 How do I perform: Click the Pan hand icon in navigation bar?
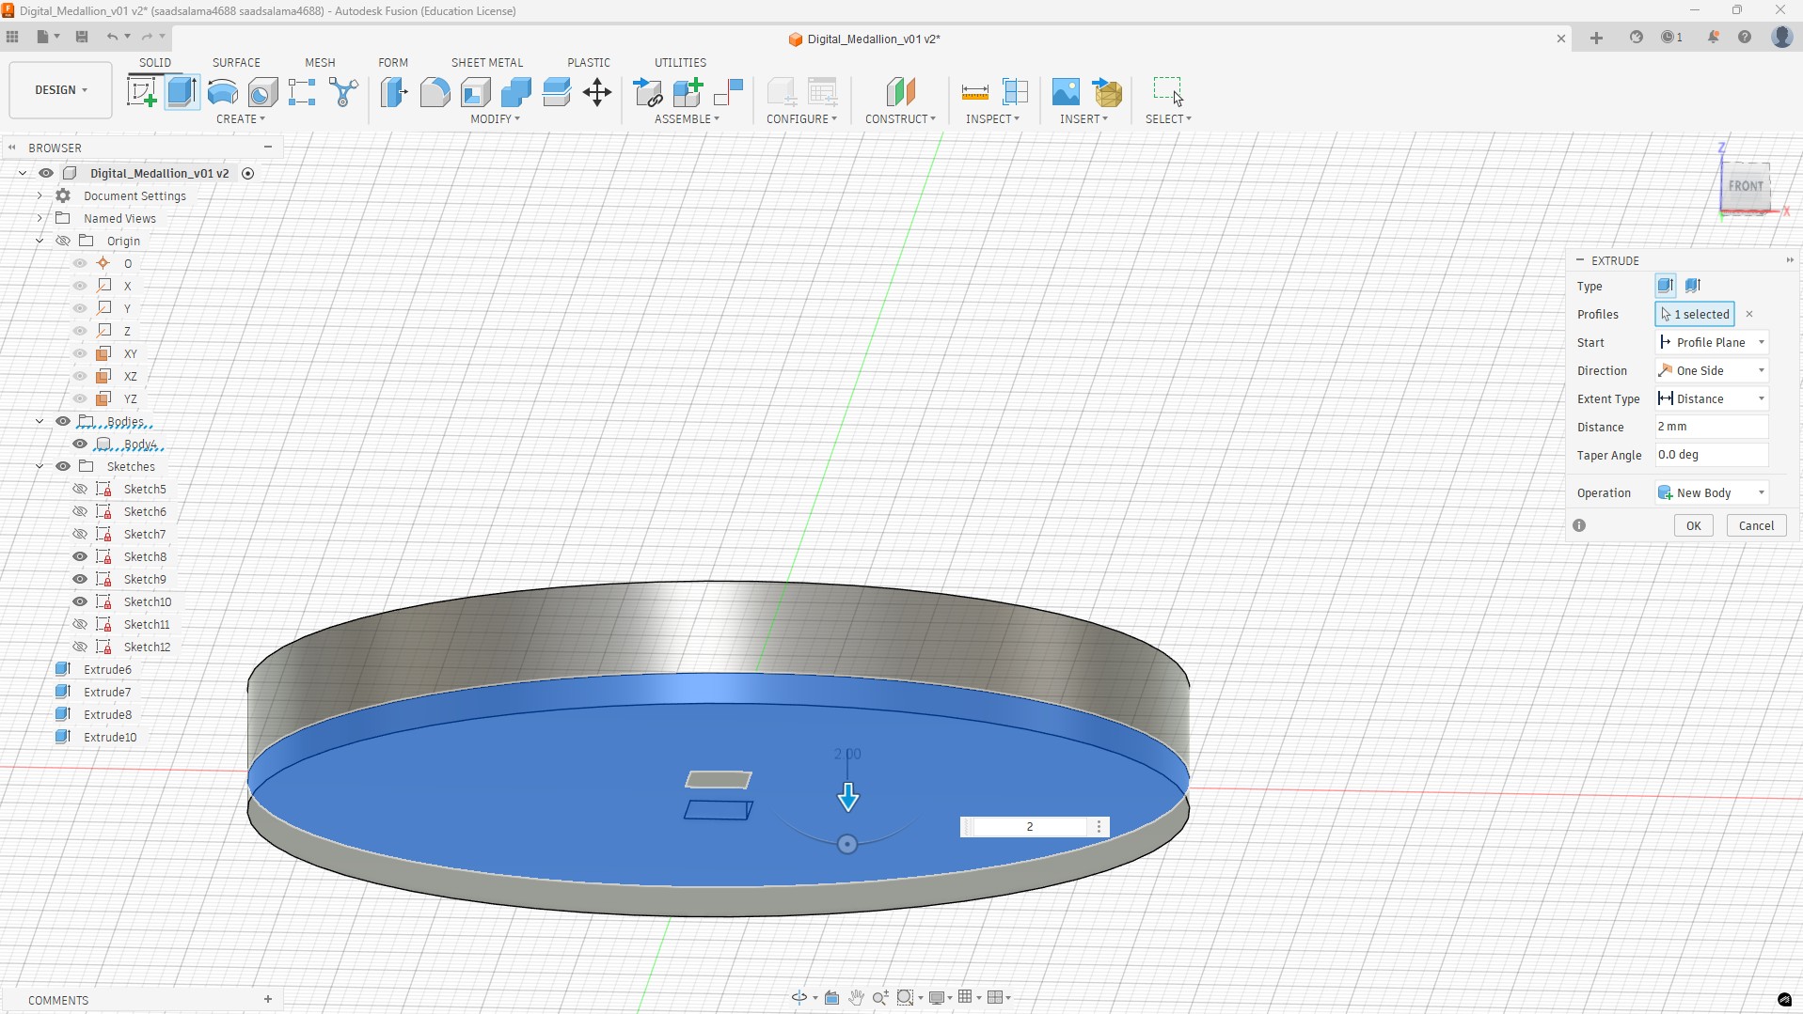click(856, 997)
